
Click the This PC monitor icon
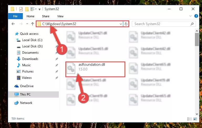[x=17, y=94]
